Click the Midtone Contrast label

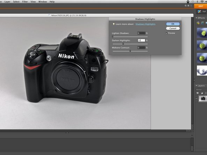coord(121,48)
